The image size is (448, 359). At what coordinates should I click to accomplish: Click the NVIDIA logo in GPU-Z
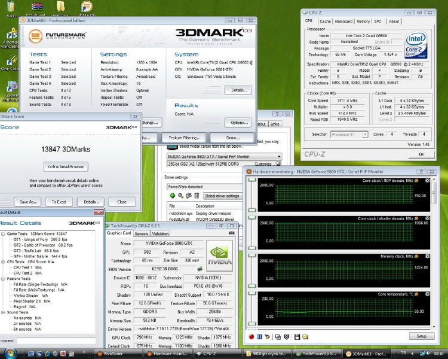(x=219, y=255)
